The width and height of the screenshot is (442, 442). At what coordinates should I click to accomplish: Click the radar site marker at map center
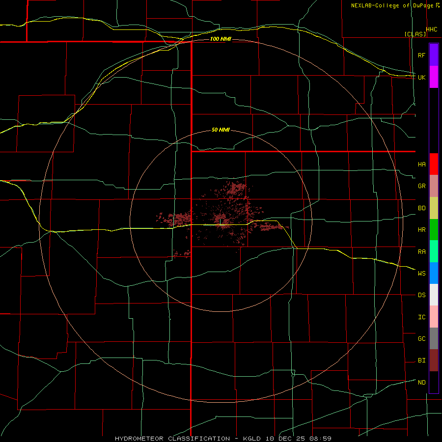(x=221, y=221)
